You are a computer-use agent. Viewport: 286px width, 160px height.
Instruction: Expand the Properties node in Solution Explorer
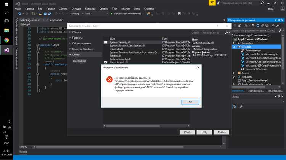click(x=234, y=43)
